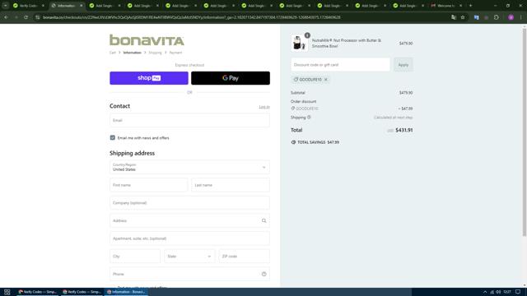Screen dimensions: 527x296
Task: Click the page vertical scrollbar
Action: tap(525, 132)
